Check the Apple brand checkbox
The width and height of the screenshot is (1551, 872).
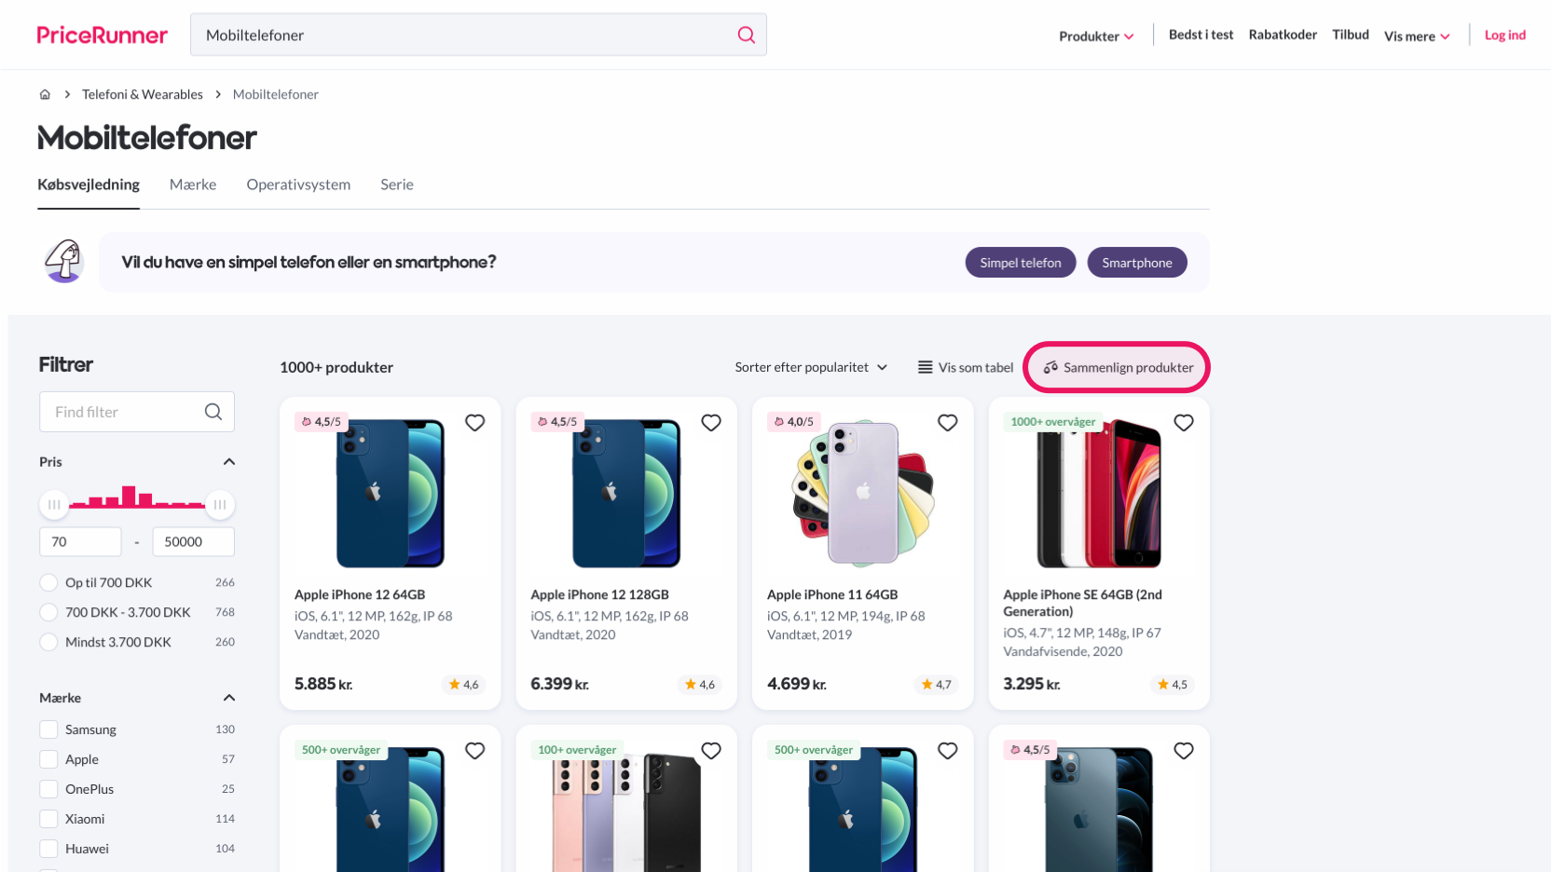click(x=48, y=759)
